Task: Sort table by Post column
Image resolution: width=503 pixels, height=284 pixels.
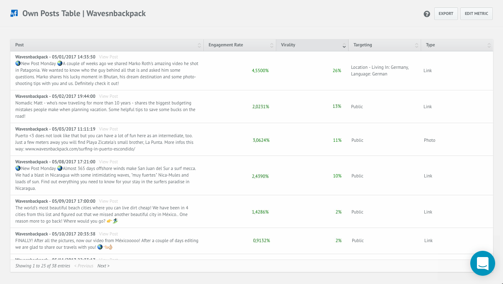Action: [x=107, y=45]
